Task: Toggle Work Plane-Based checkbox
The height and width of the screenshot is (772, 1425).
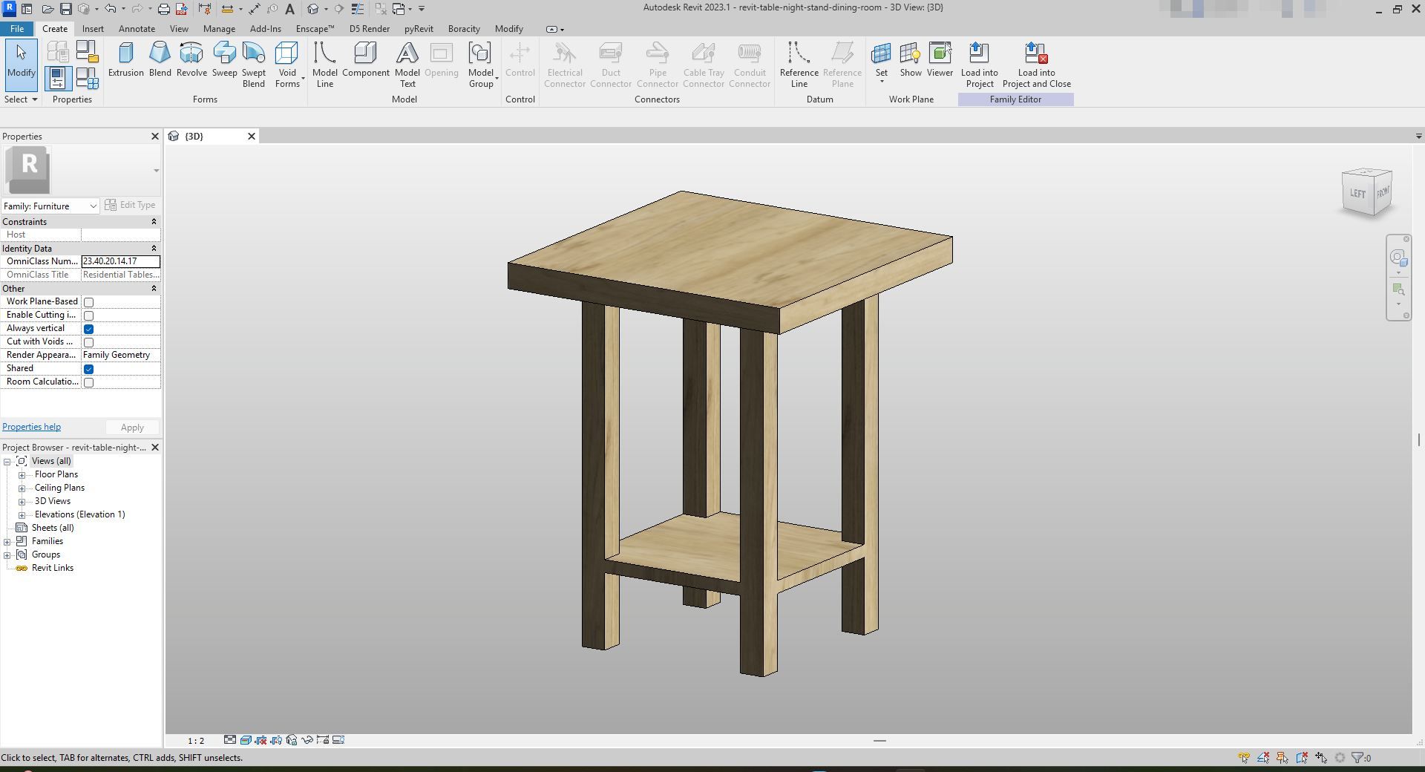Action: [88, 302]
